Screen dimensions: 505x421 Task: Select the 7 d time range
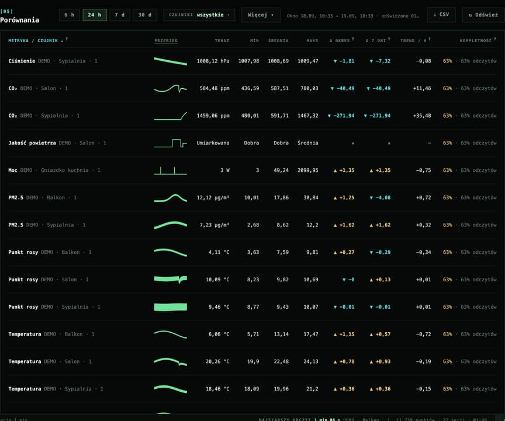pyautogui.click(x=120, y=15)
